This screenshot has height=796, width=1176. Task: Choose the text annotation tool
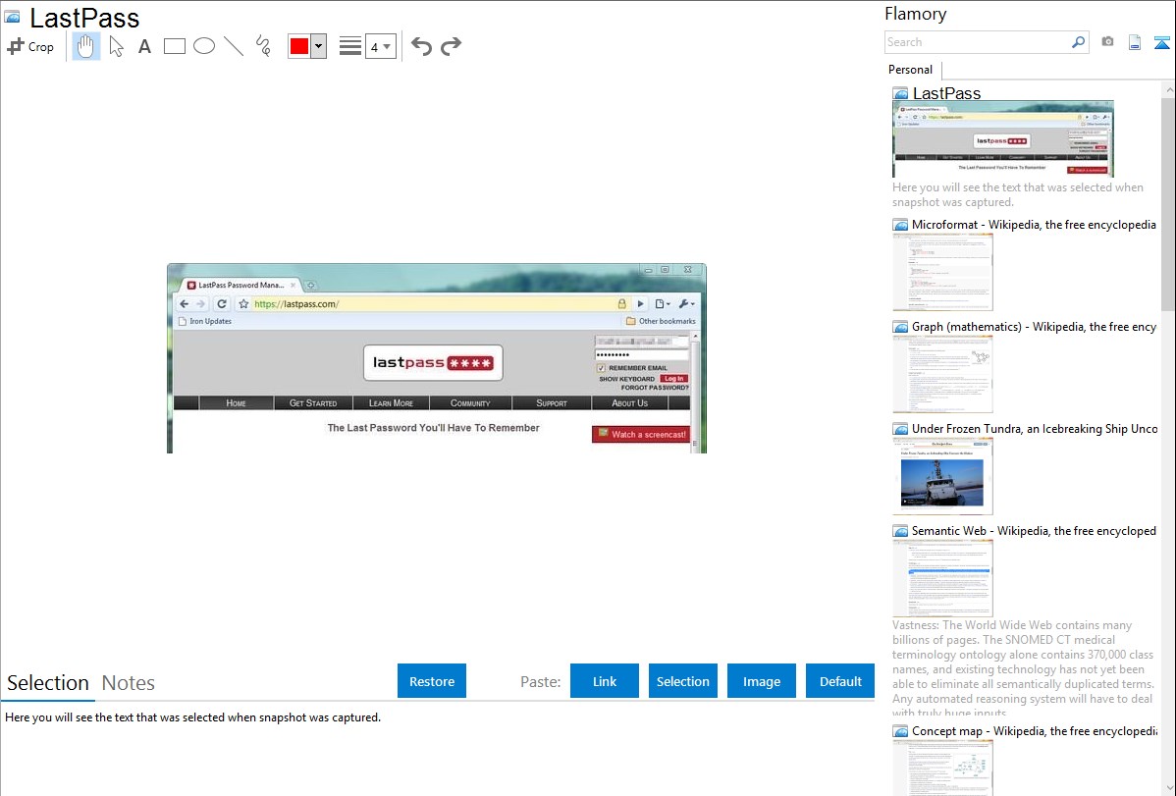tap(144, 46)
